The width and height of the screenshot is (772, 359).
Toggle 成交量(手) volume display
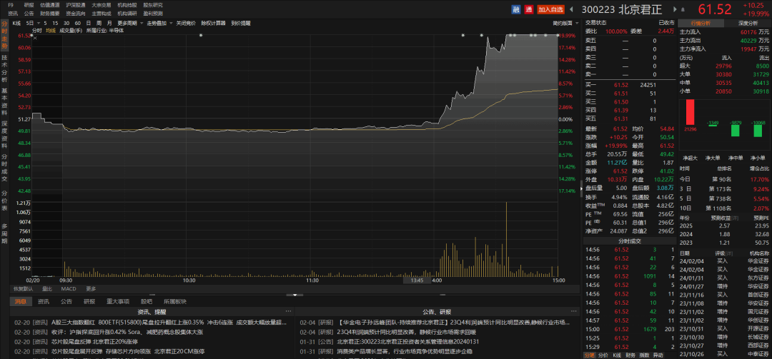pyautogui.click(x=69, y=31)
